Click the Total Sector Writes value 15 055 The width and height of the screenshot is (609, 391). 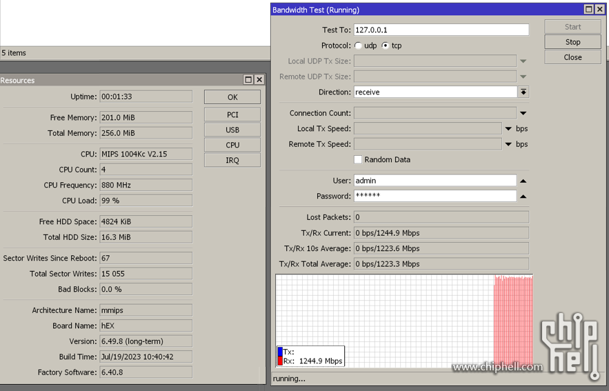146,273
